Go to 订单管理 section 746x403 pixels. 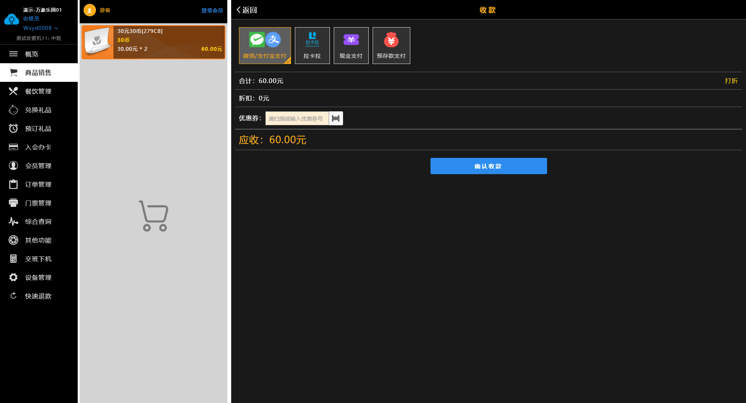point(39,184)
